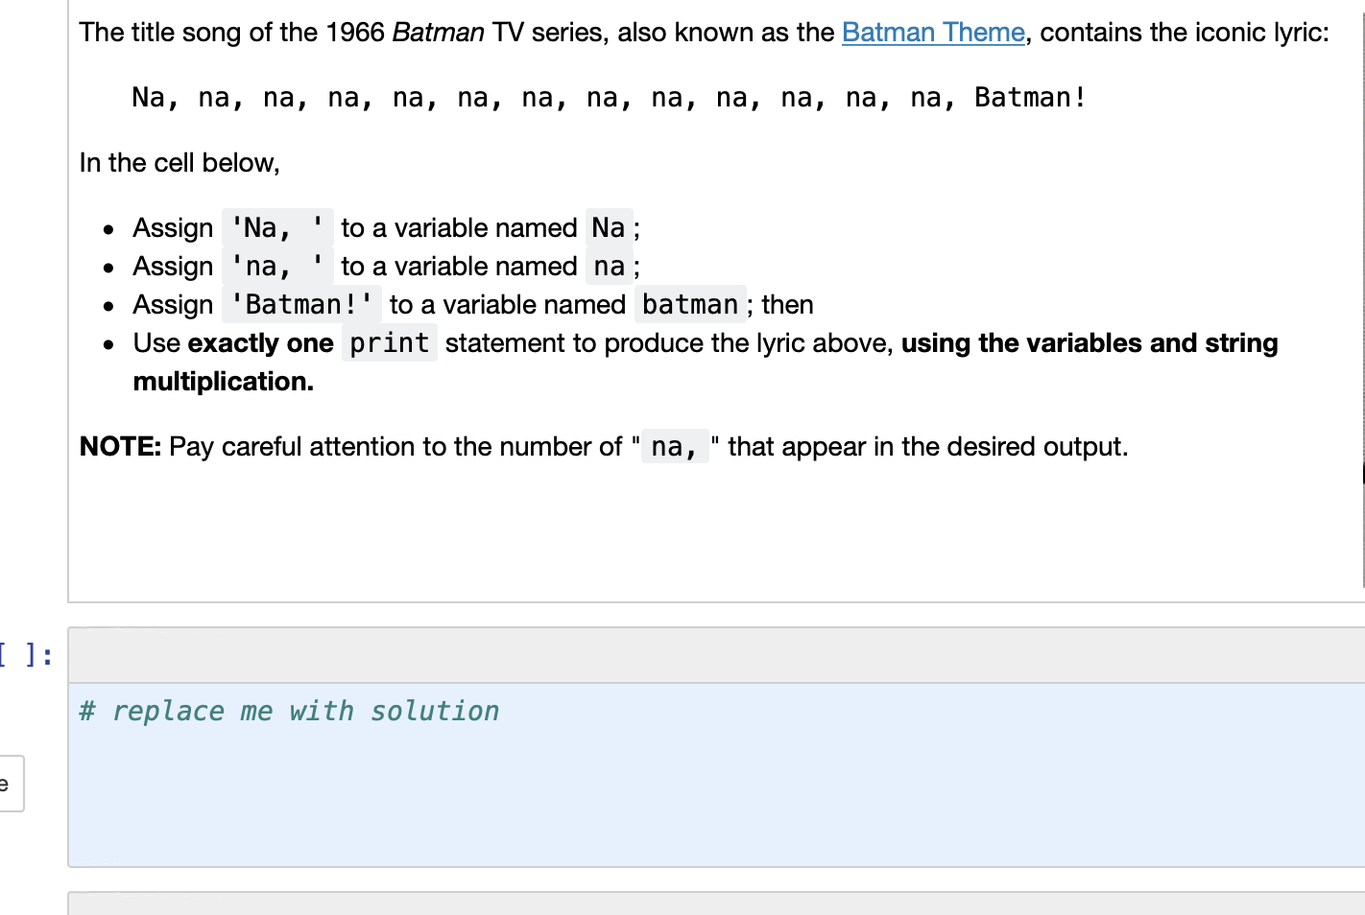Click the variable name 'Na' code span

pos(608,227)
